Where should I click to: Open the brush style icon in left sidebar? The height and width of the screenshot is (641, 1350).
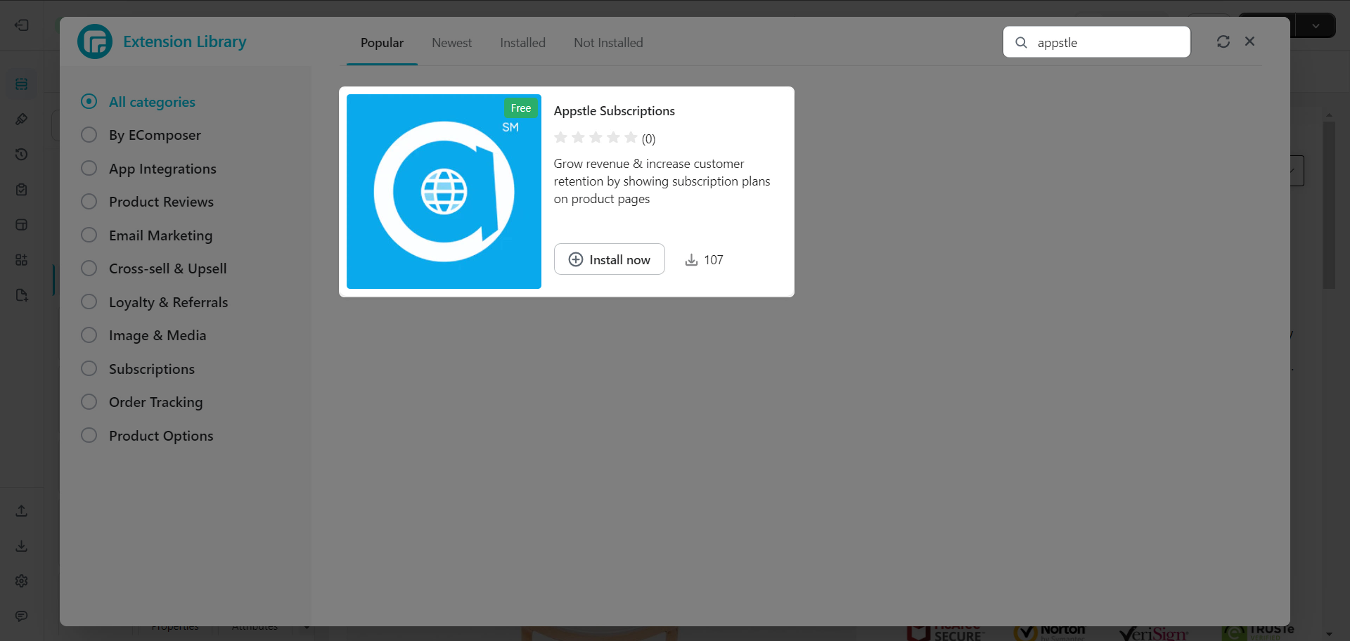pyautogui.click(x=22, y=119)
